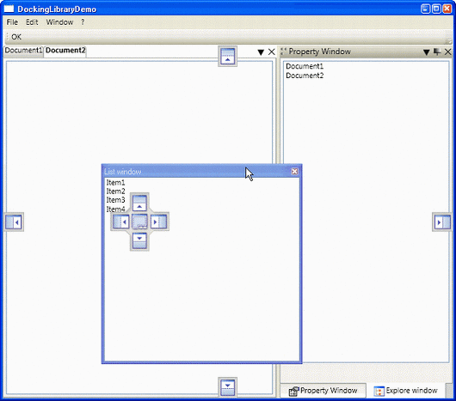Close the Property Window panel
Image resolution: width=456 pixels, height=401 pixels.
[x=448, y=52]
